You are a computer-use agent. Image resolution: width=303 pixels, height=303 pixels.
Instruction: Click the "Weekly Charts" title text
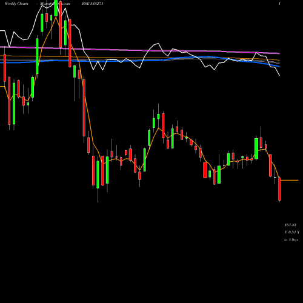[16, 4]
